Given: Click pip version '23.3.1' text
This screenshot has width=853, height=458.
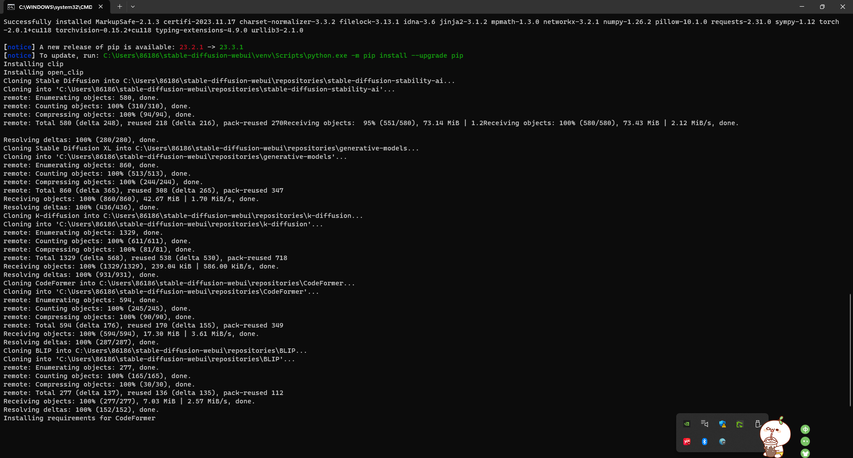Looking at the screenshot, I should pos(231,47).
